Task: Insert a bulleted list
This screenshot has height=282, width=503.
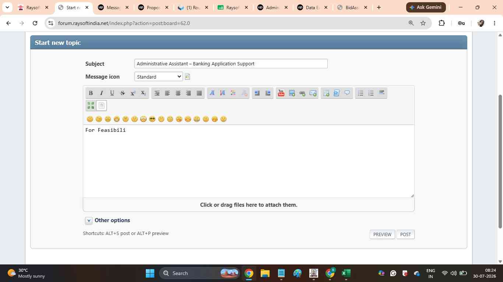Action: 360,93
